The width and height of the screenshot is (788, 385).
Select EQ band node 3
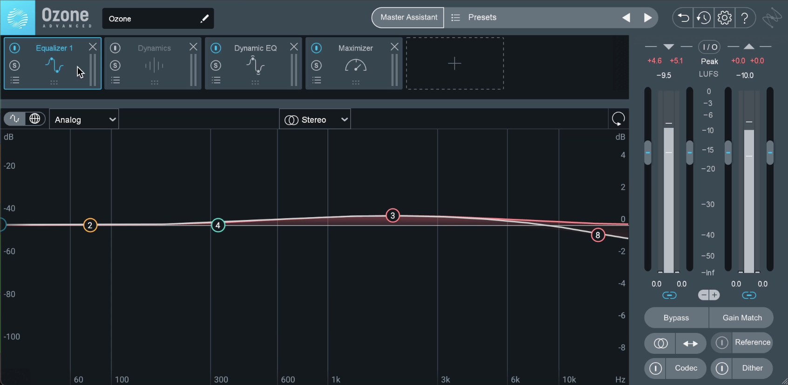[x=393, y=216]
